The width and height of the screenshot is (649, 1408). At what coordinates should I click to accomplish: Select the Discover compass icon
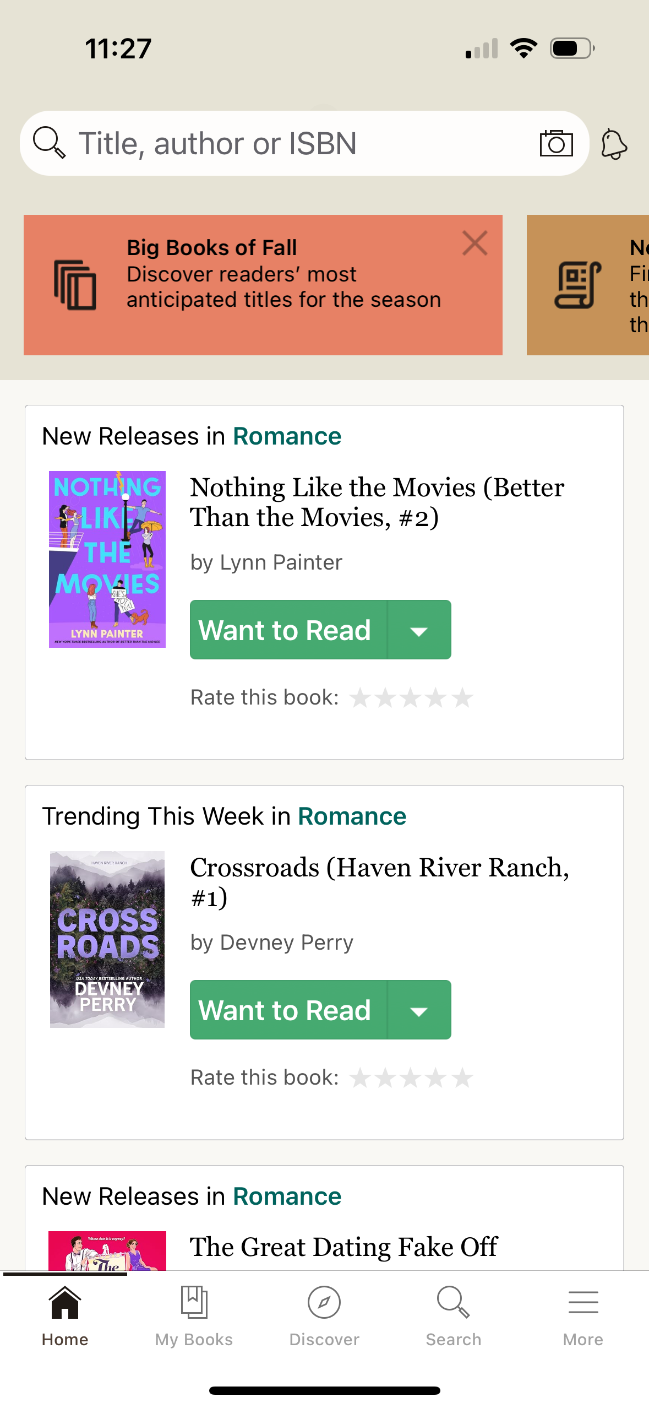coord(324,1302)
